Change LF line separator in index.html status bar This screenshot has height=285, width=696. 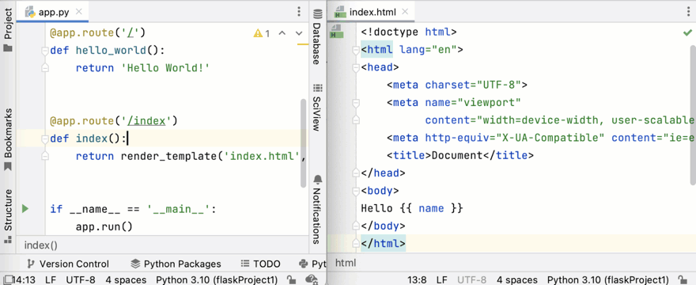pos(441,279)
